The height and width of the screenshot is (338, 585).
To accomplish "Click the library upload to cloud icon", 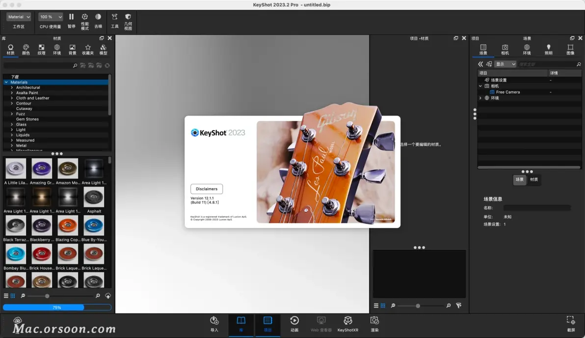I will pos(108,296).
